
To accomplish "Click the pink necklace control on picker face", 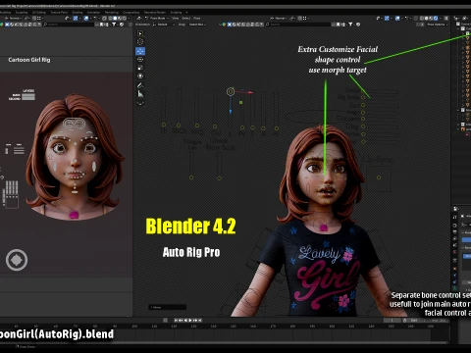I will pyautogui.click(x=74, y=215).
